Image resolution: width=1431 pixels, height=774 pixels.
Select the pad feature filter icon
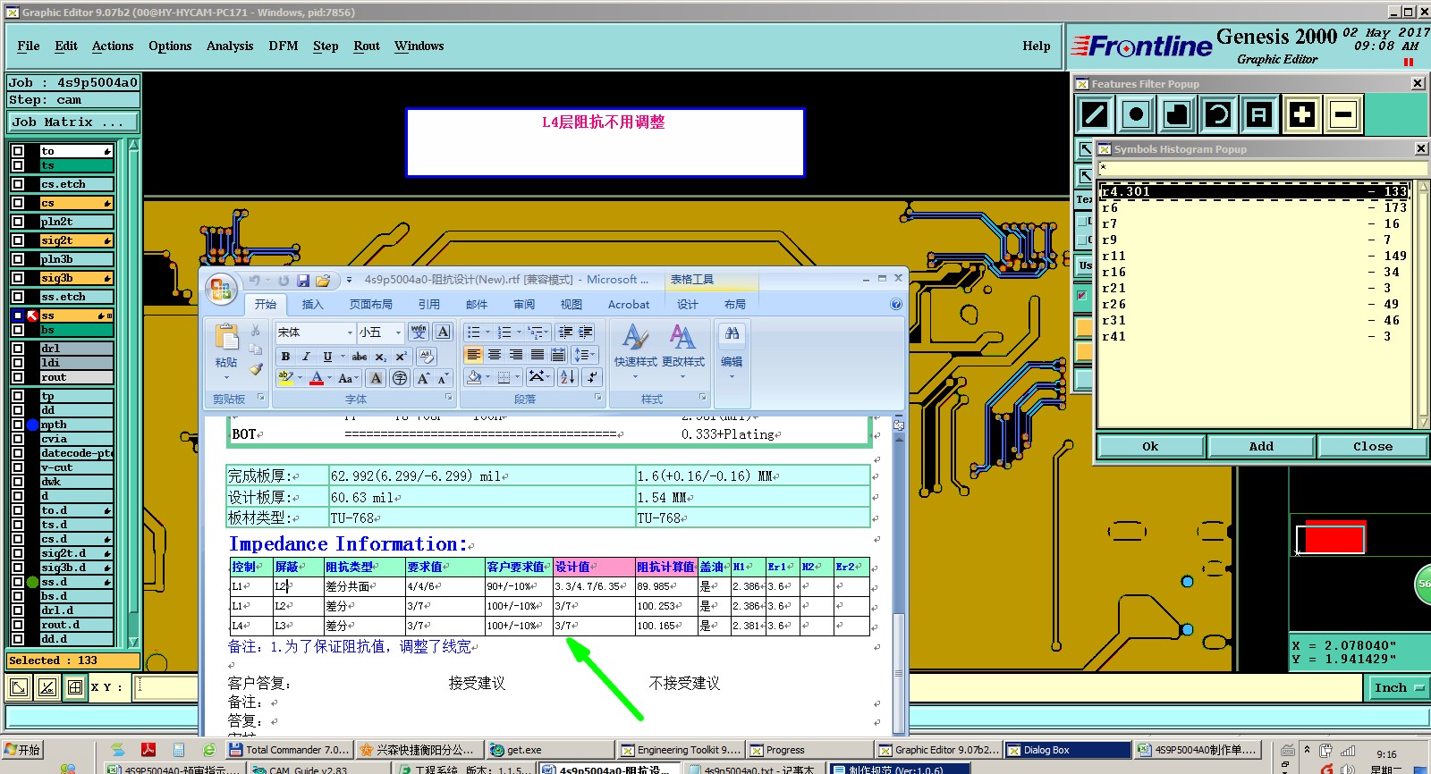coord(1136,114)
